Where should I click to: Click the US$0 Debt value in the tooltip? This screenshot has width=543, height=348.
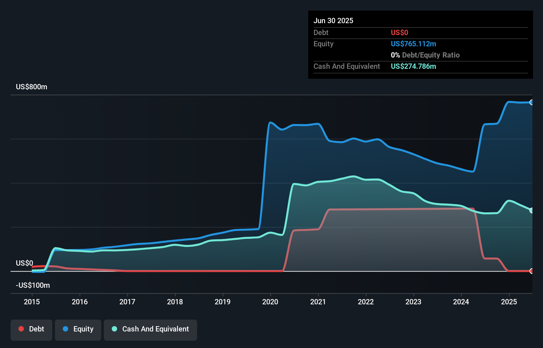coord(399,32)
